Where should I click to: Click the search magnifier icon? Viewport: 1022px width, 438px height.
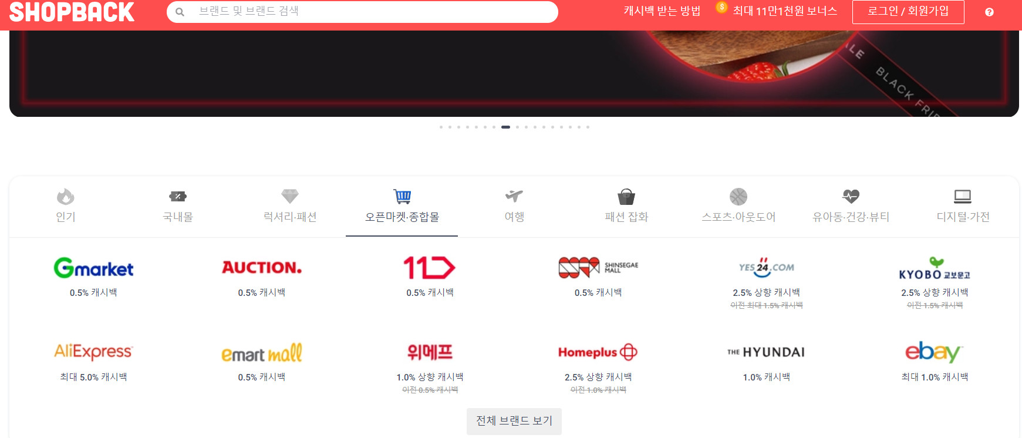tap(180, 12)
